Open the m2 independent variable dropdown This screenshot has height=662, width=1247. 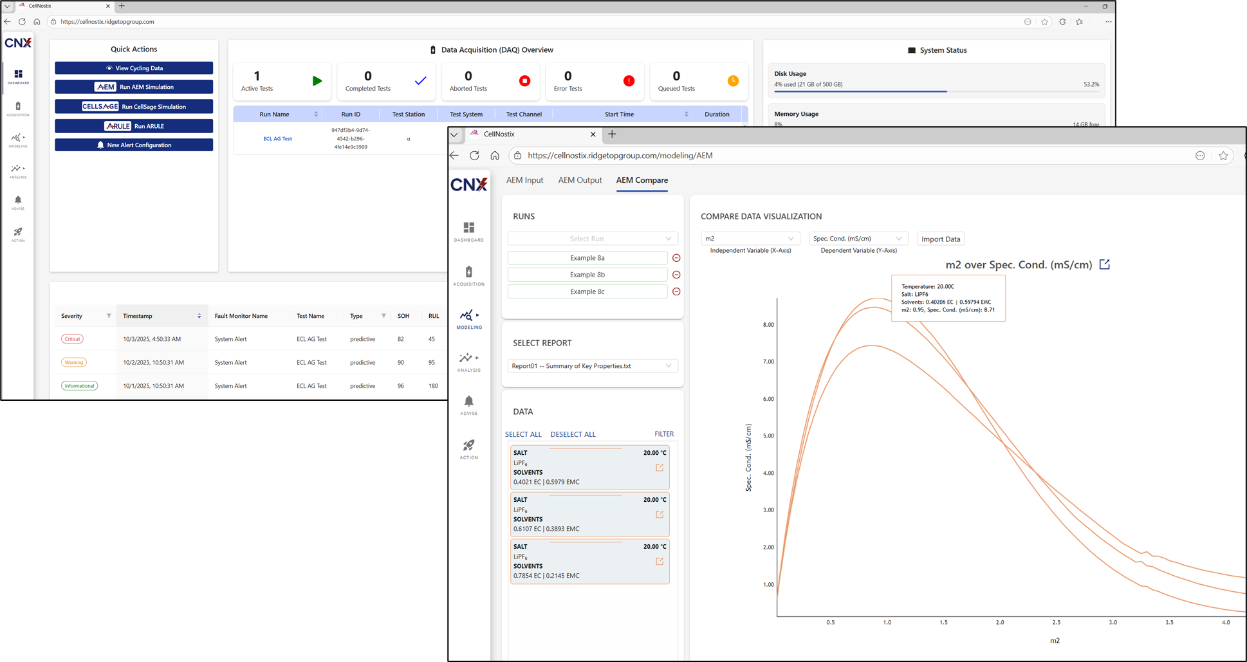750,239
